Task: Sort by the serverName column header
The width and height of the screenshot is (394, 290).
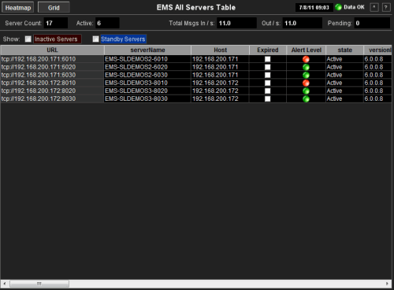Action: pos(147,50)
